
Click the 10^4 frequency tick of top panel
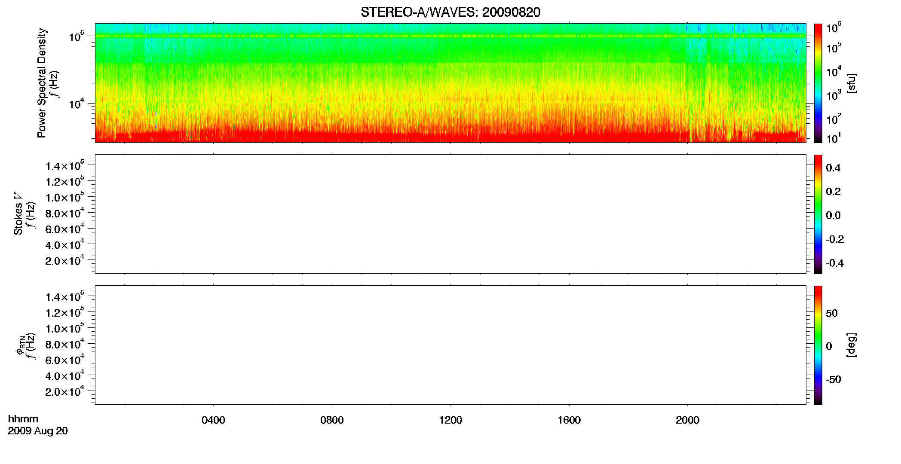tap(77, 104)
